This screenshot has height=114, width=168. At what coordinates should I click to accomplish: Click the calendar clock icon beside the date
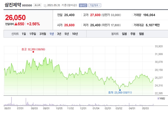point(45,6)
